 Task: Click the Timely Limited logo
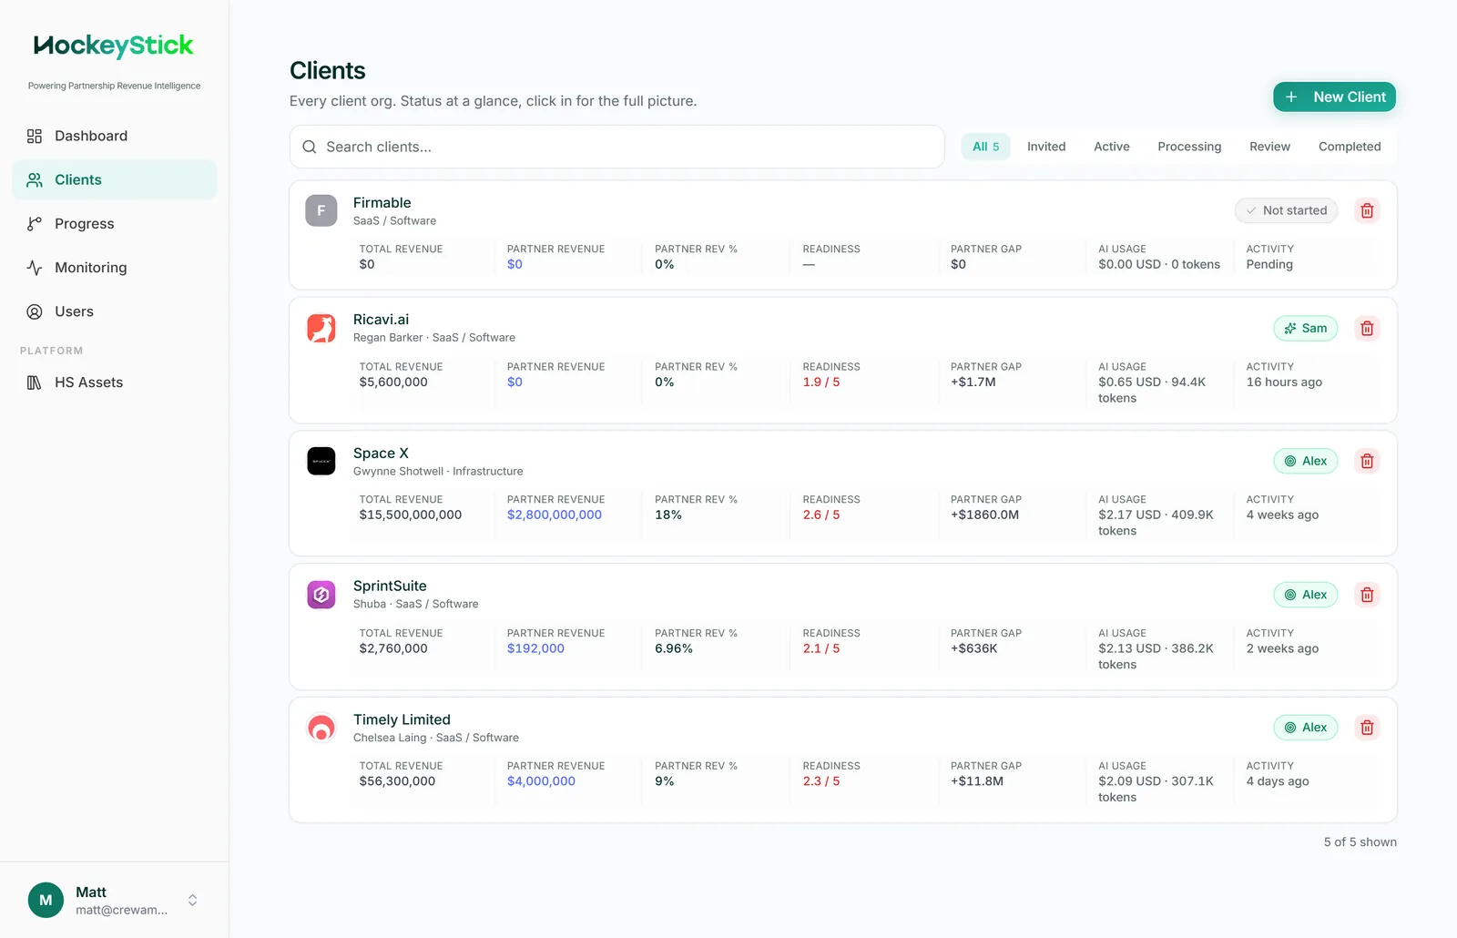point(321,728)
